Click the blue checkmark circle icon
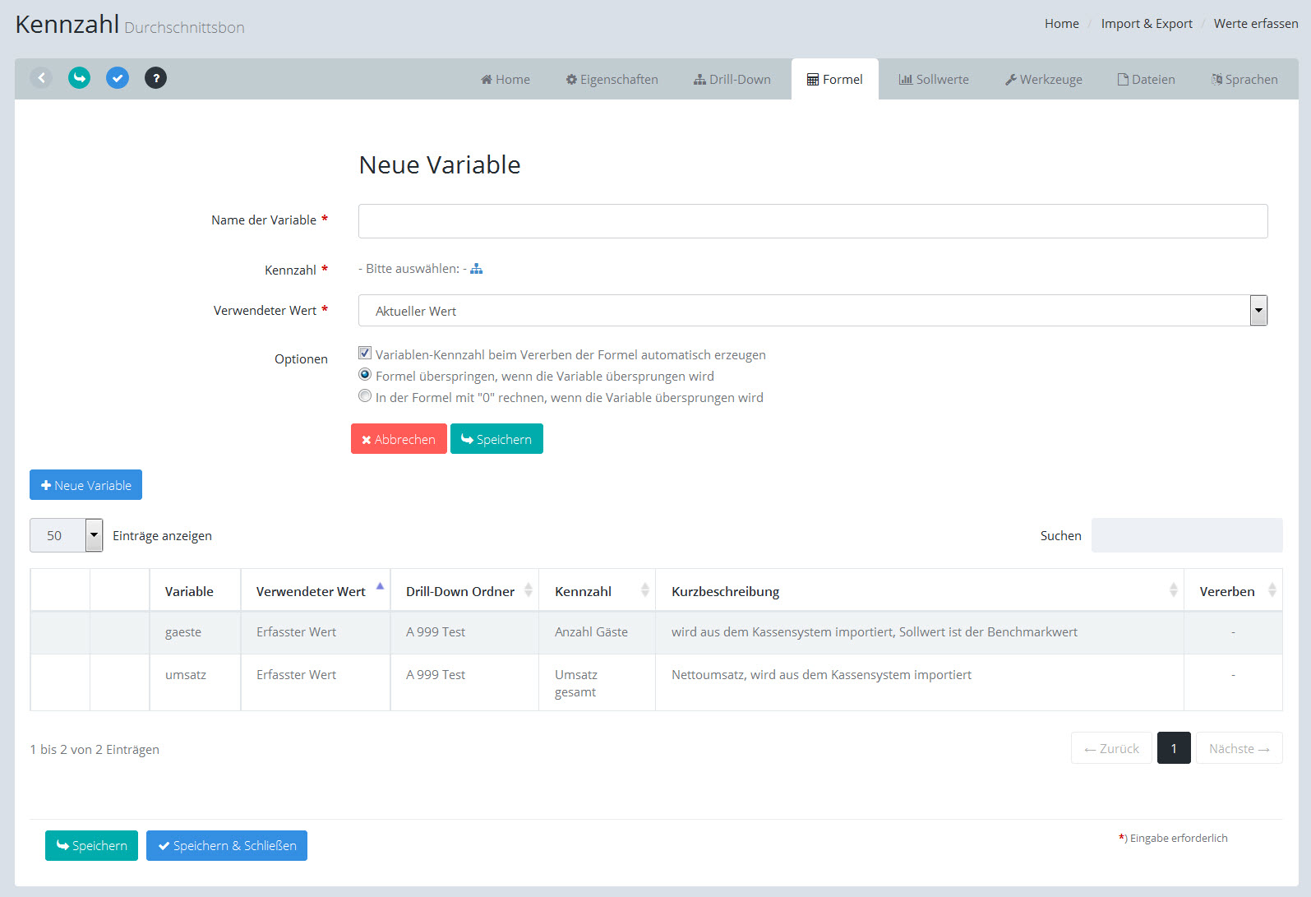The width and height of the screenshot is (1311, 897). click(x=118, y=78)
